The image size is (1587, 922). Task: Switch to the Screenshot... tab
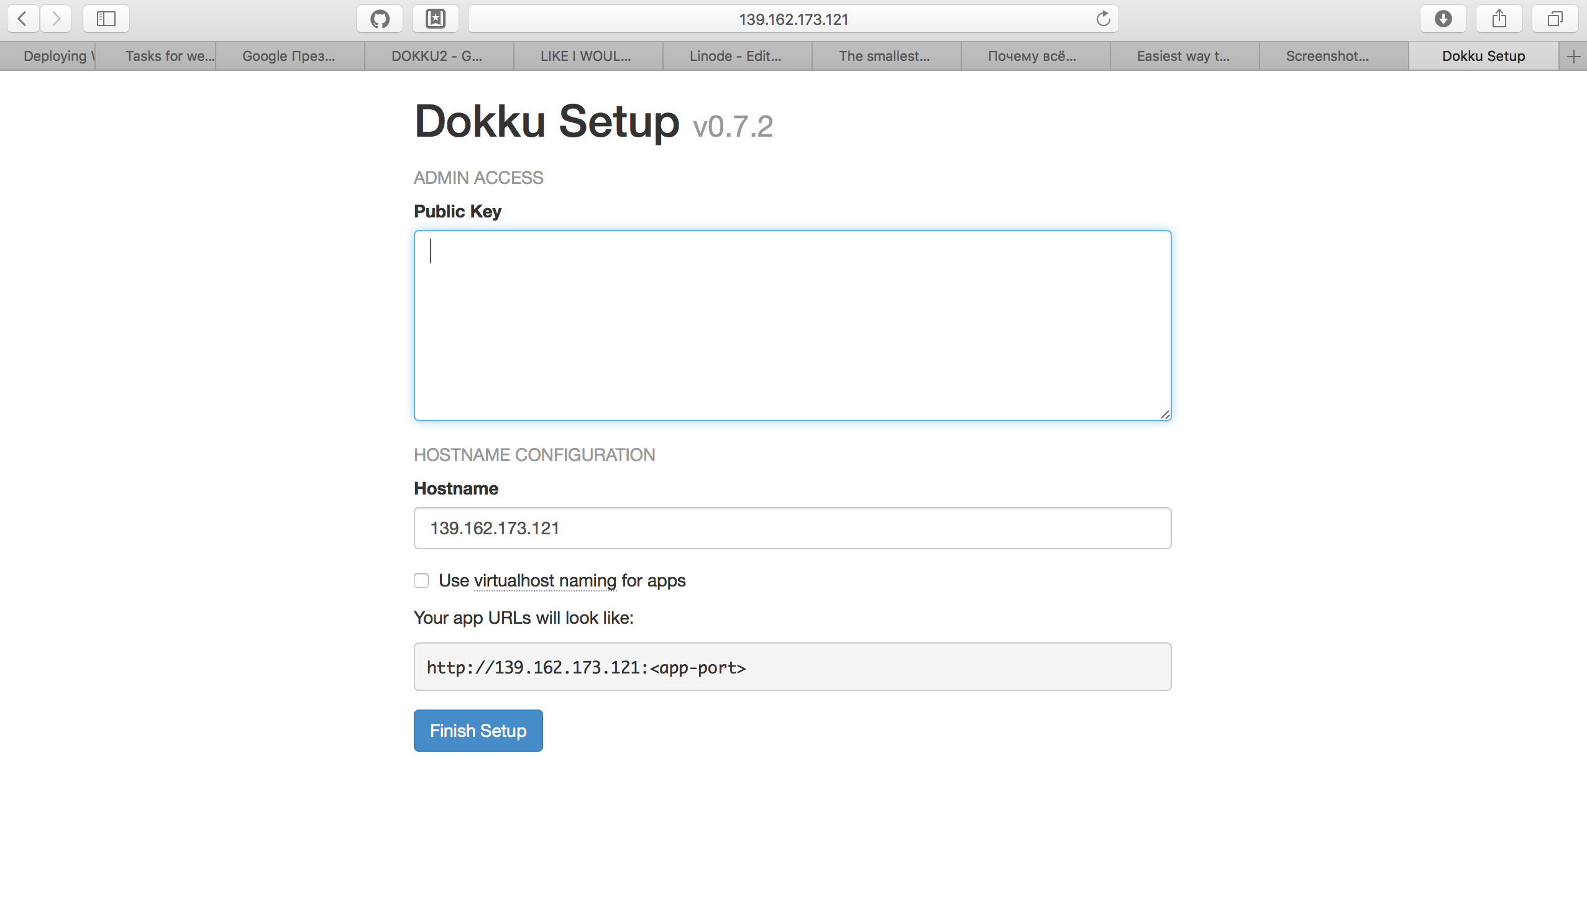pyautogui.click(x=1334, y=56)
